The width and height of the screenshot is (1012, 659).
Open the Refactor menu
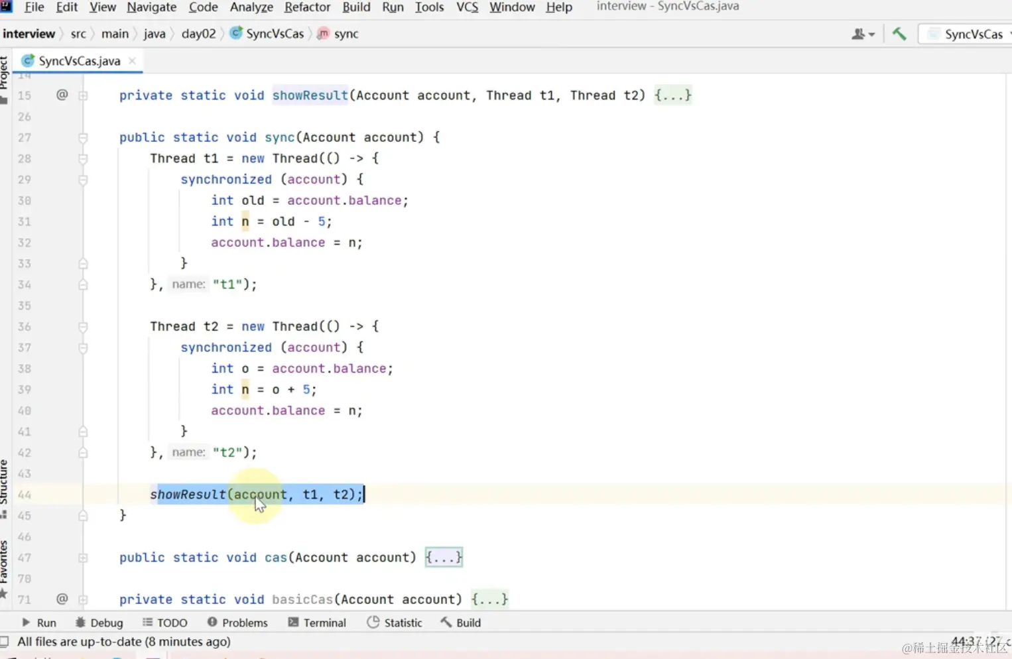coord(307,7)
